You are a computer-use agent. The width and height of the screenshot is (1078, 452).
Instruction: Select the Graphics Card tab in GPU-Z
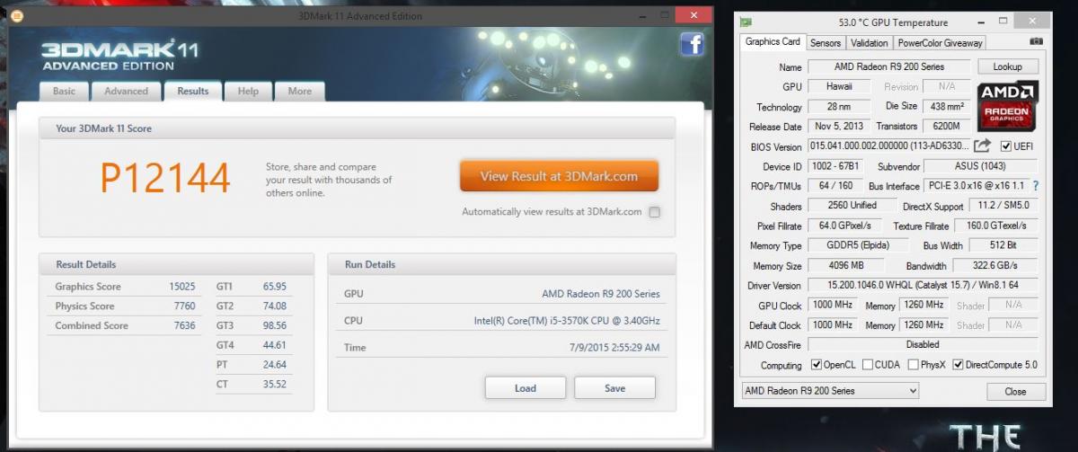(x=773, y=41)
